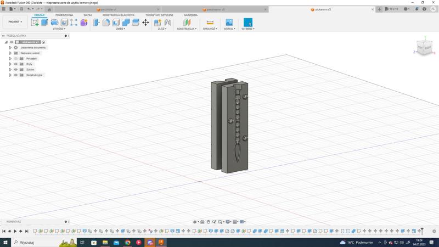Select the Revolve tool icon
This screenshot has width=439, height=247.
click(54, 23)
